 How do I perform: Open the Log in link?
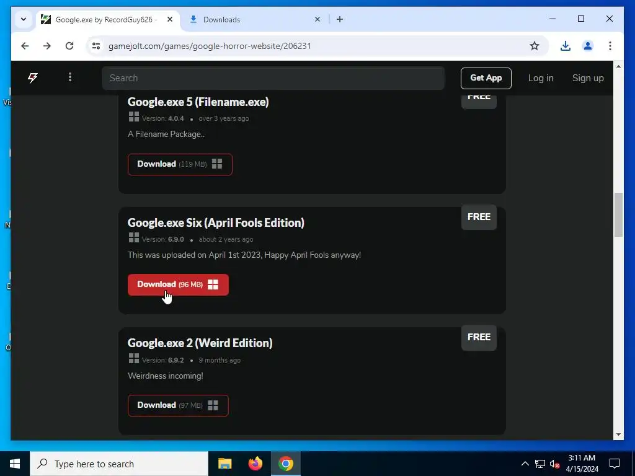click(x=541, y=78)
